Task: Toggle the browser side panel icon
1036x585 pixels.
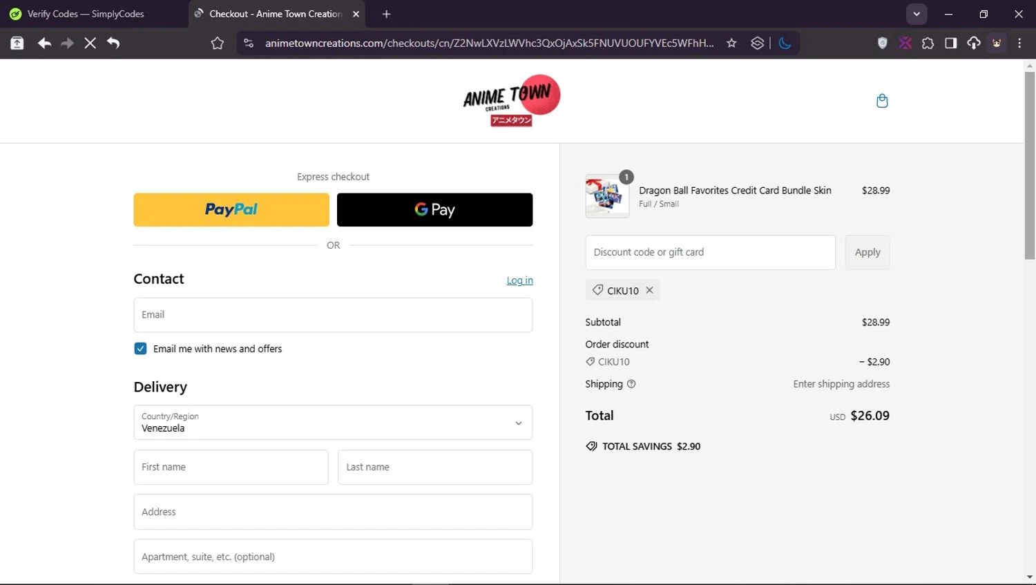Action: [950, 43]
